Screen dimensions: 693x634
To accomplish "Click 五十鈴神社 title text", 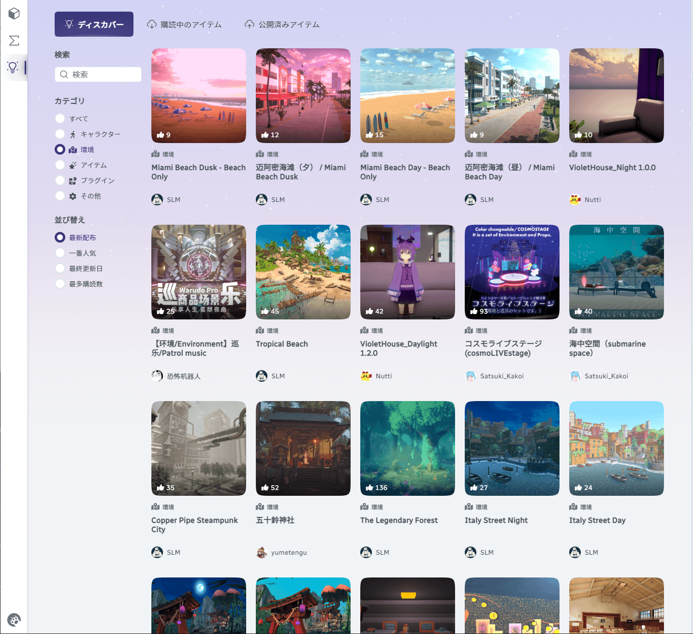I will [275, 520].
